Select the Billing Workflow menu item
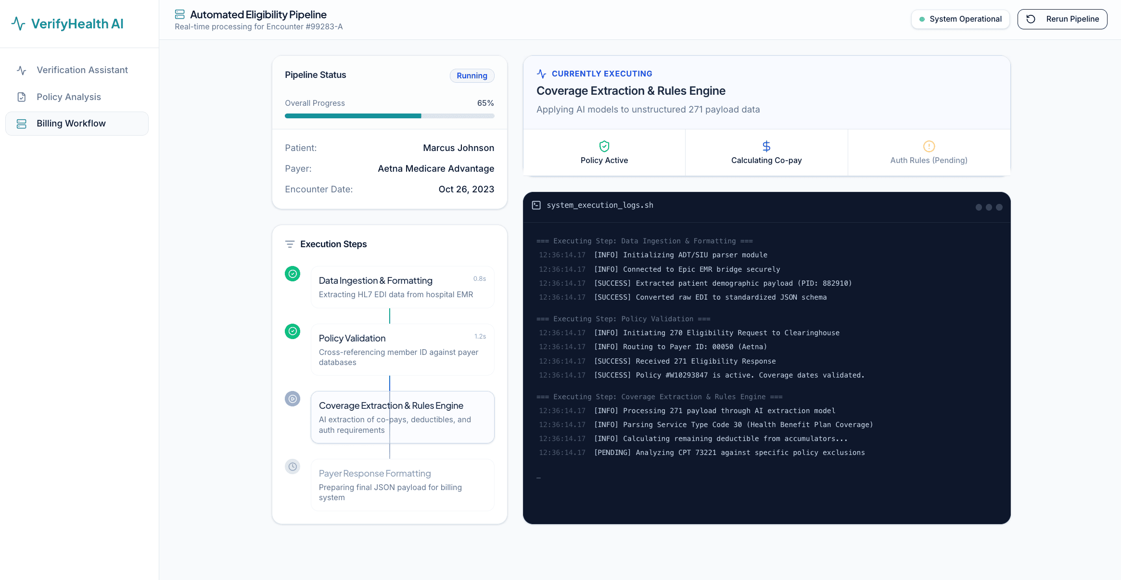Viewport: 1121px width, 580px height. (x=77, y=124)
